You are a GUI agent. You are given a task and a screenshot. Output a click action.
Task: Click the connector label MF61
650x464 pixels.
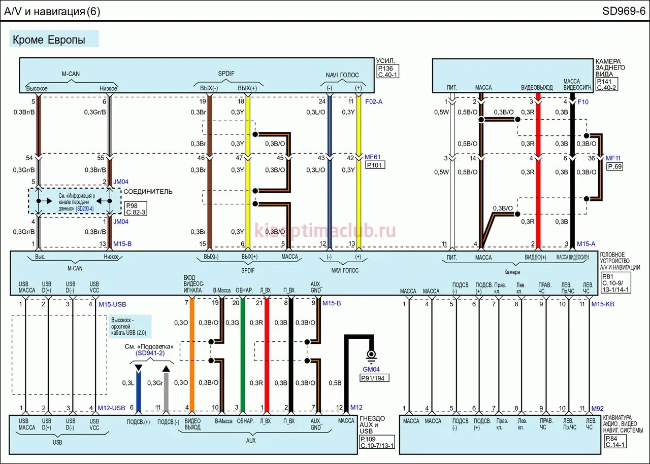point(373,157)
